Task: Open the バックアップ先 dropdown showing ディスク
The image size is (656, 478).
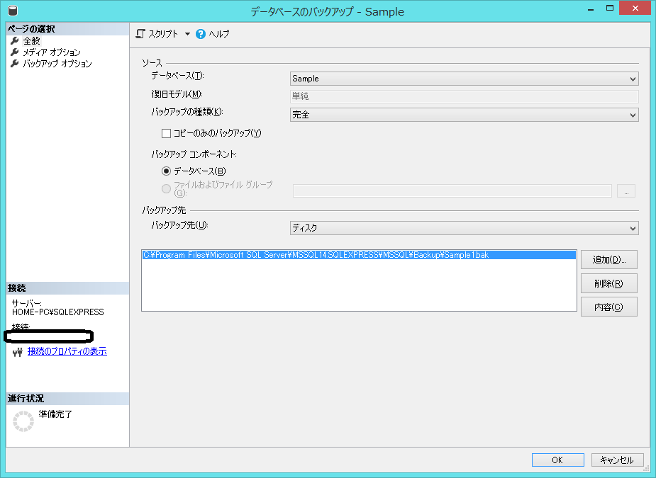Action: point(465,228)
